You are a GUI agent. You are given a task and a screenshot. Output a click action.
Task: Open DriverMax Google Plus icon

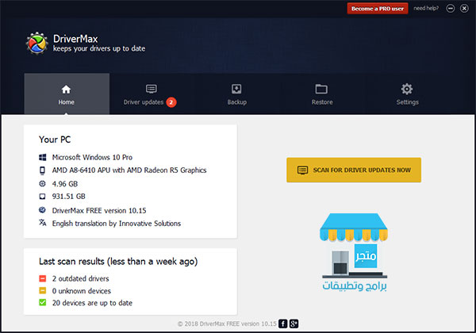(x=294, y=323)
